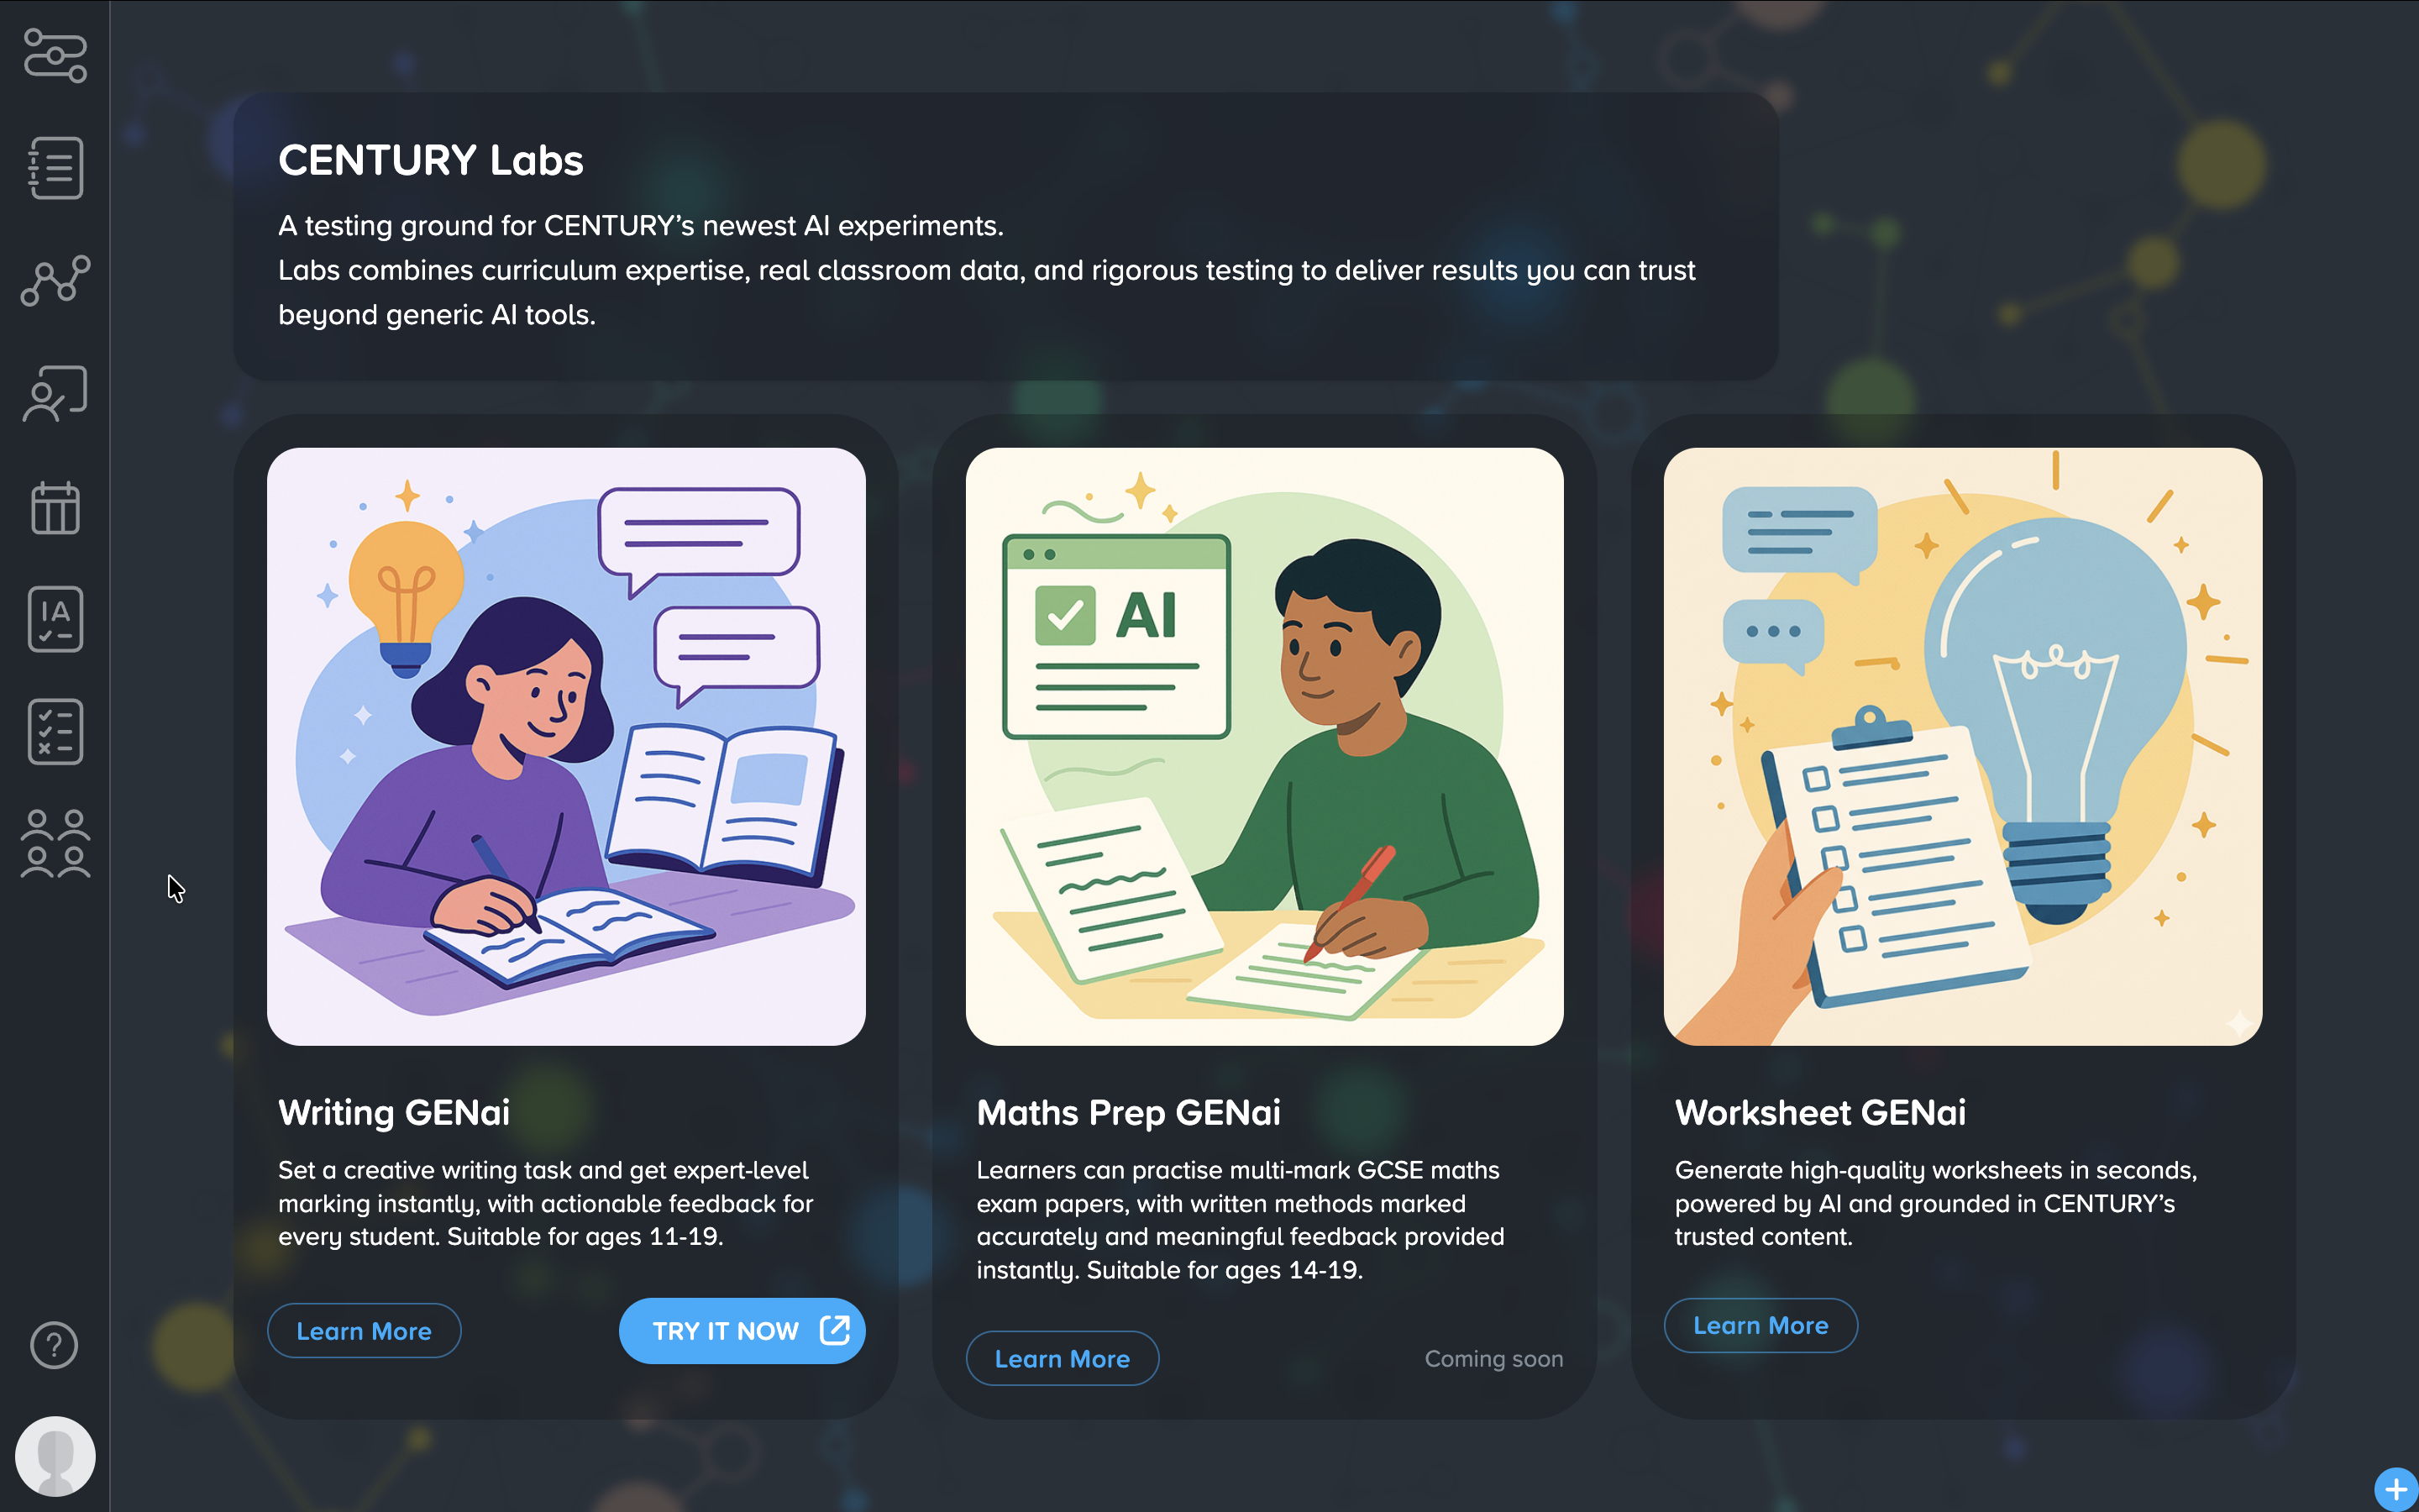Open the graph nodes analytics icon
Screen dimensions: 2419x1512
(55, 280)
